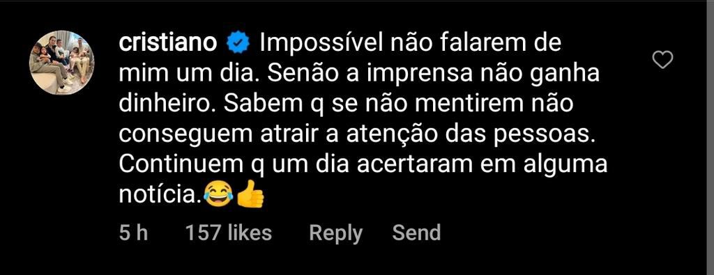Send this comment to someone
Viewport: 714px width, 275px height.
click(x=416, y=233)
